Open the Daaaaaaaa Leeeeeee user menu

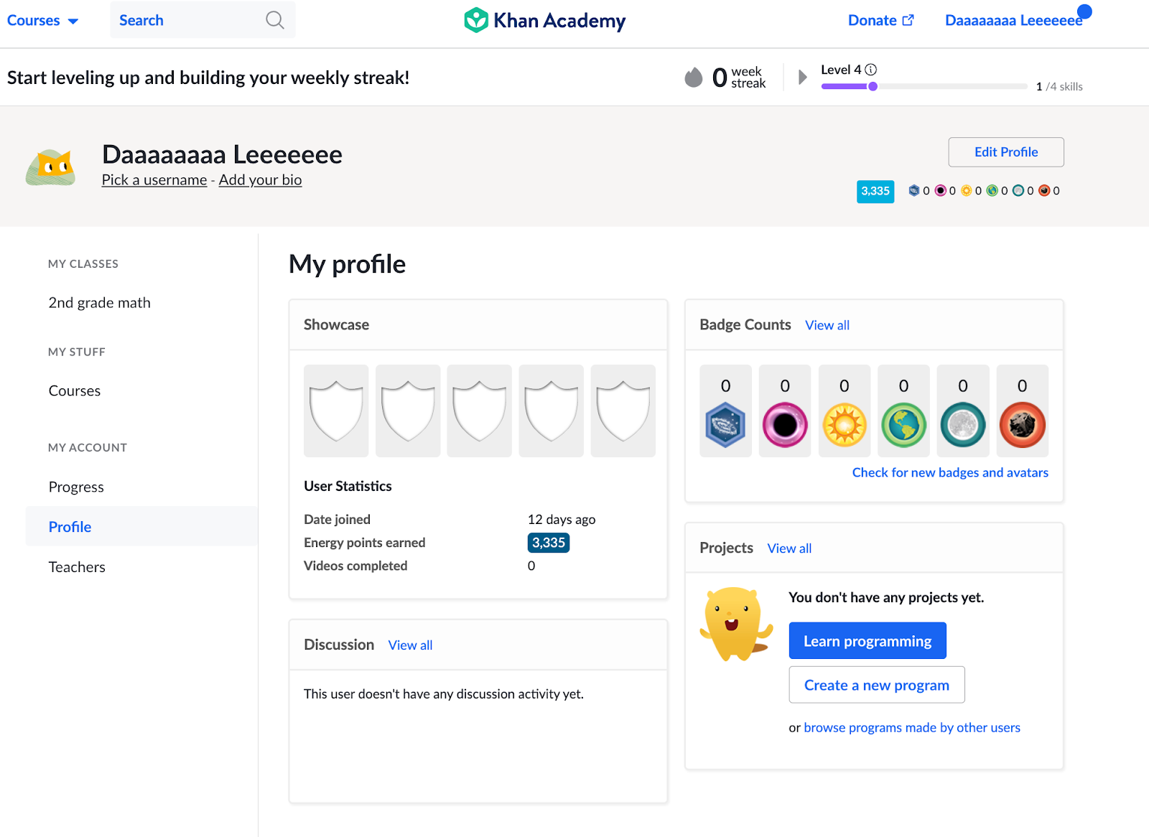(x=1013, y=20)
